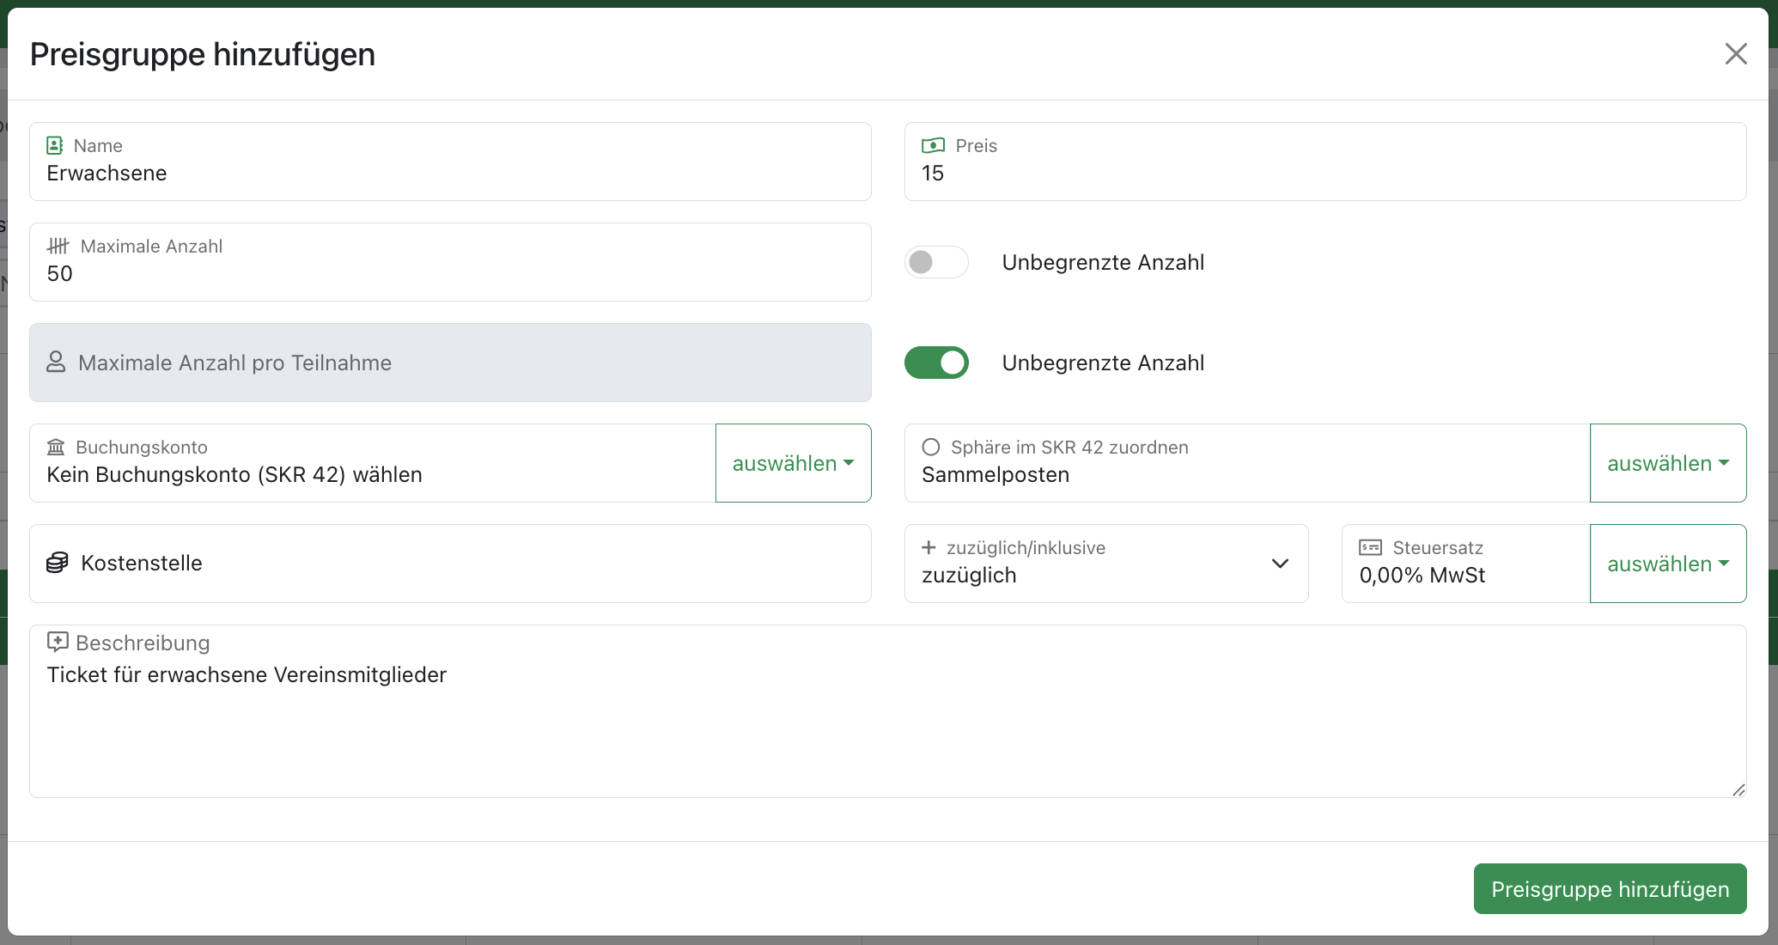Enable the Unbegrenzte Anzahl switch for maximum count

pos(936,262)
